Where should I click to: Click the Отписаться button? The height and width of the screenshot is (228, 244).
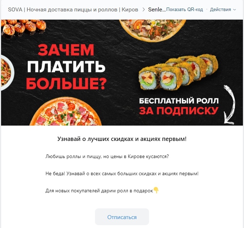[x=122, y=217]
